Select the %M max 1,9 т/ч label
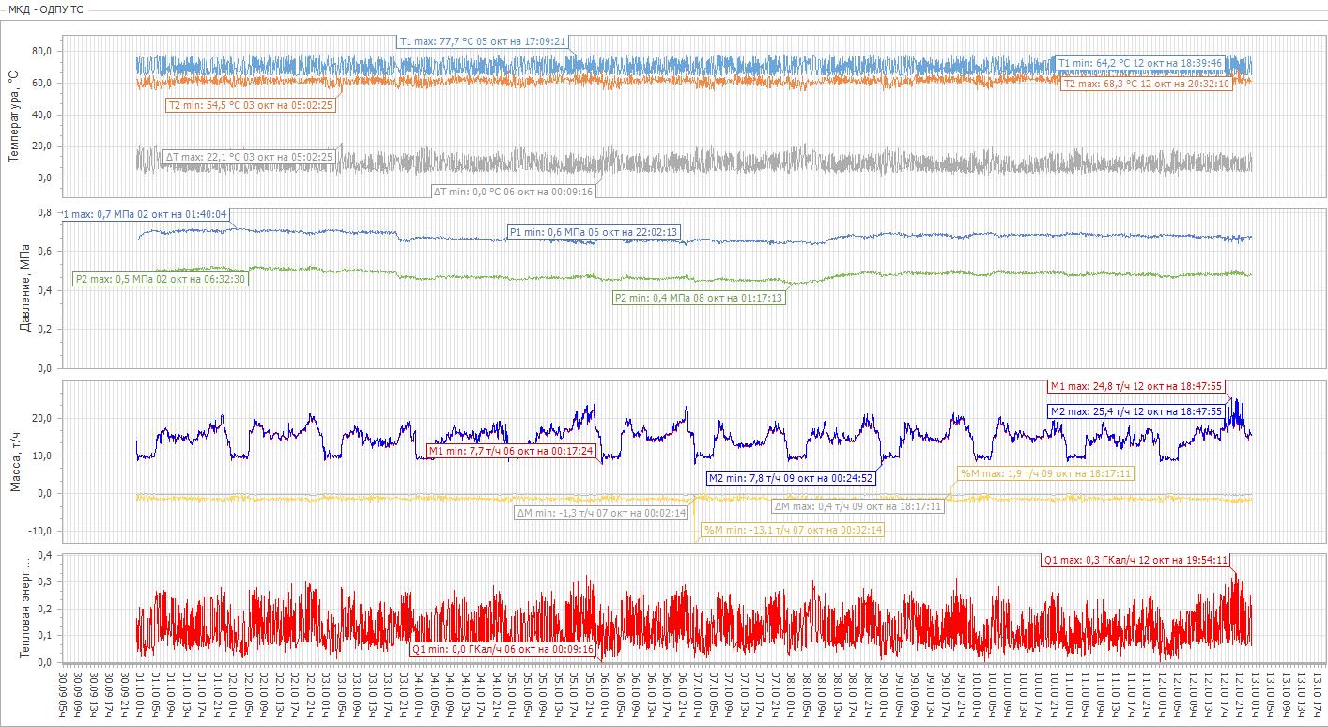Image resolution: width=1328 pixels, height=727 pixels. 1044,473
